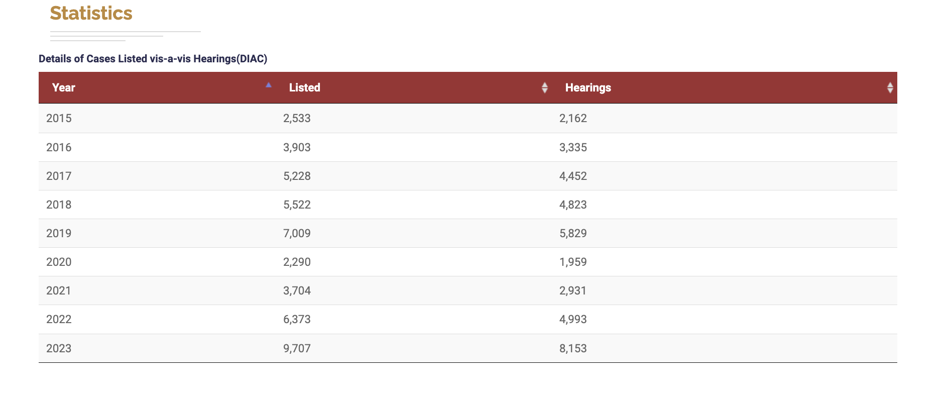Image resolution: width=948 pixels, height=394 pixels.
Task: Click the Statistics page heading
Action: pos(91,14)
